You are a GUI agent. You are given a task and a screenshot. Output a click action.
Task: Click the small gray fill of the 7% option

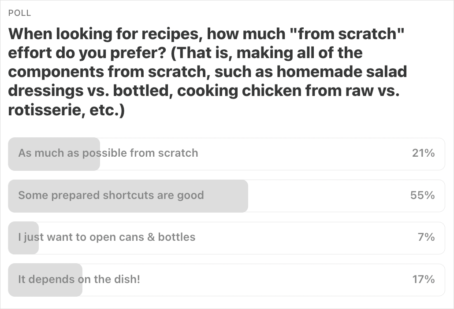point(23,238)
